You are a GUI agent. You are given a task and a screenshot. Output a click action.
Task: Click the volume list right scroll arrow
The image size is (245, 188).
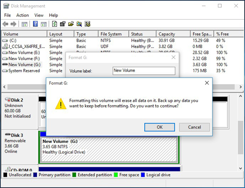pos(241,87)
